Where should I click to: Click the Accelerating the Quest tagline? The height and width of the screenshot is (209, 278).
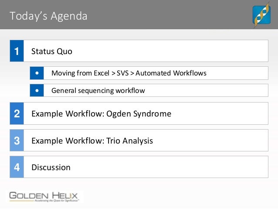tap(57, 201)
